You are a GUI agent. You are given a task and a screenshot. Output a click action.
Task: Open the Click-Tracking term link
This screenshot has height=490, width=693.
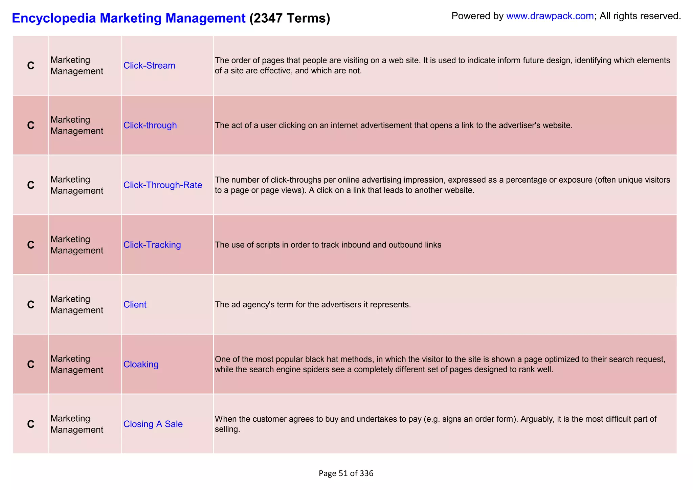[x=152, y=245]
